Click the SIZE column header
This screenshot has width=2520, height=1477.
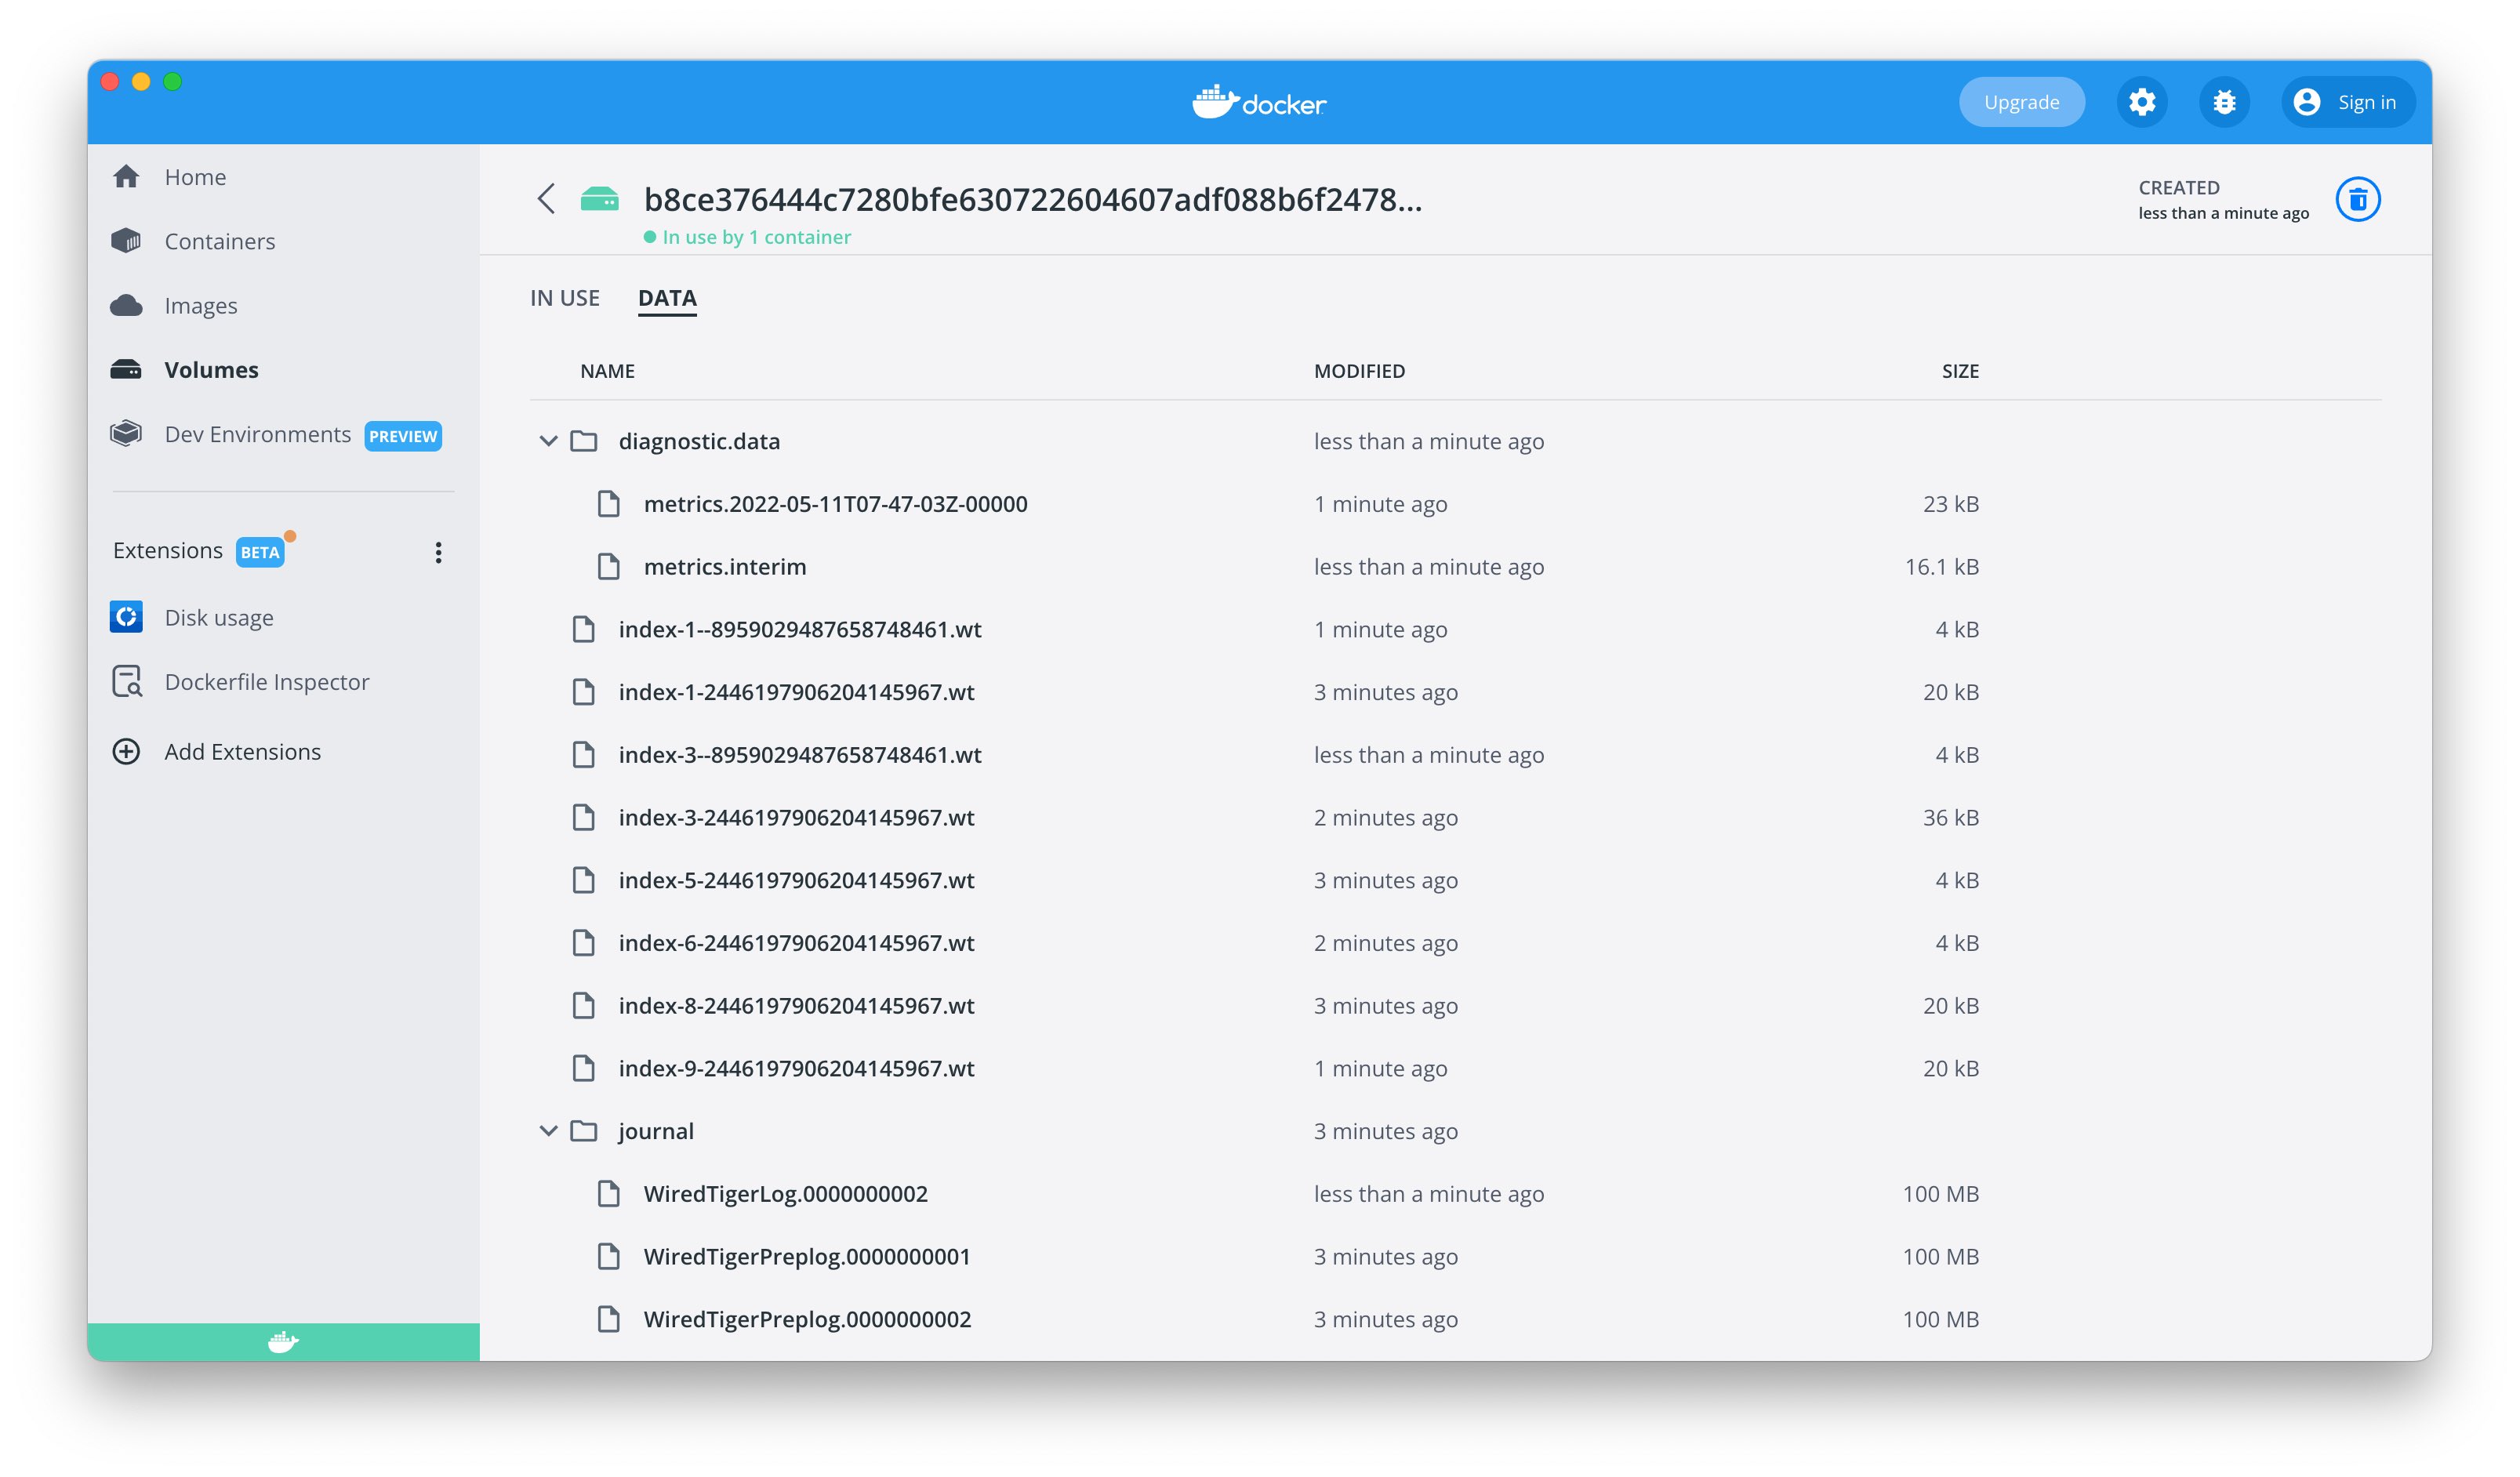click(1960, 371)
